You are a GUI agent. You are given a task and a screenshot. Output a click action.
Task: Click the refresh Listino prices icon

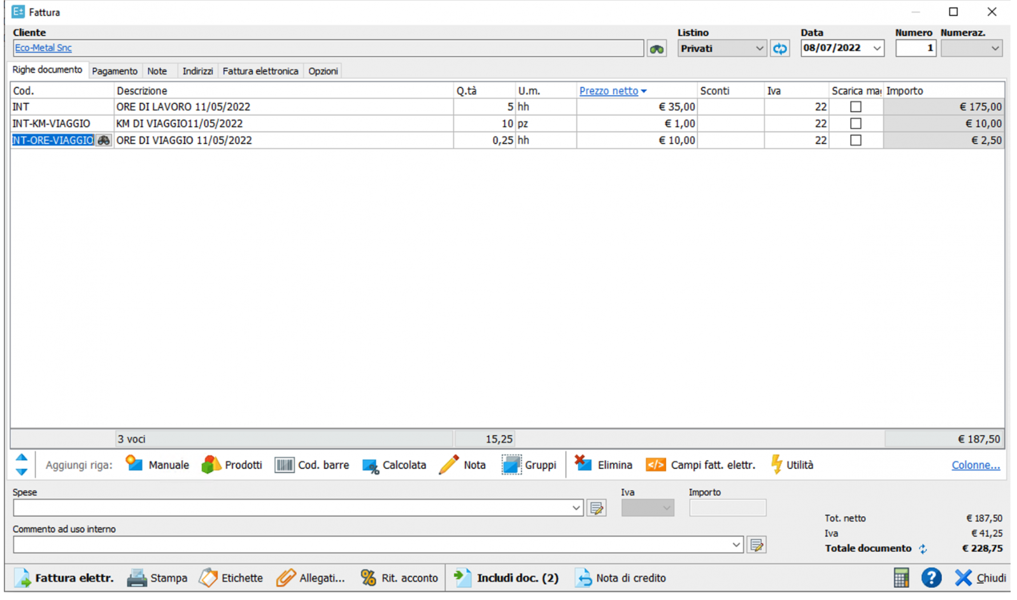[779, 48]
